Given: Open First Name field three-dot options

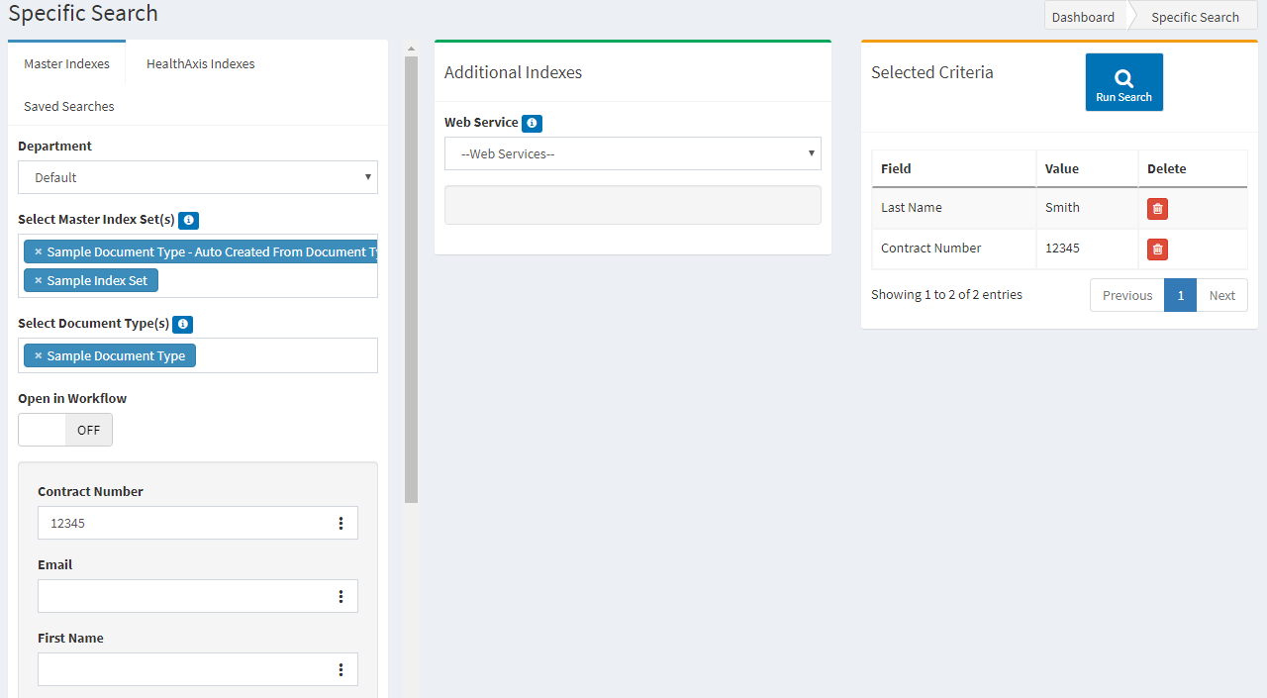Looking at the screenshot, I should tap(341, 670).
